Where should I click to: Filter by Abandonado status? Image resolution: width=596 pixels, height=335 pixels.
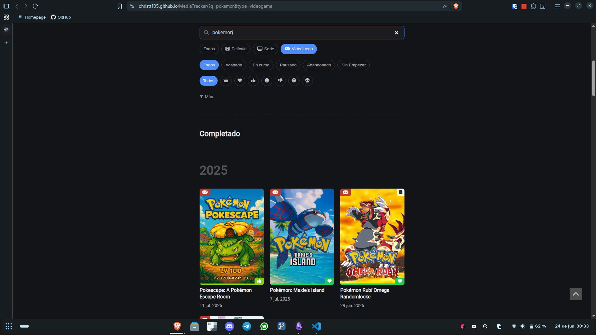[319, 65]
